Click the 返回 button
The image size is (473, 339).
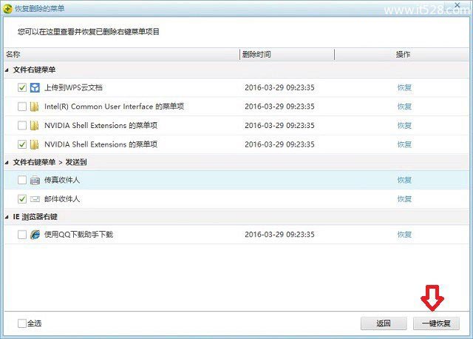point(384,323)
